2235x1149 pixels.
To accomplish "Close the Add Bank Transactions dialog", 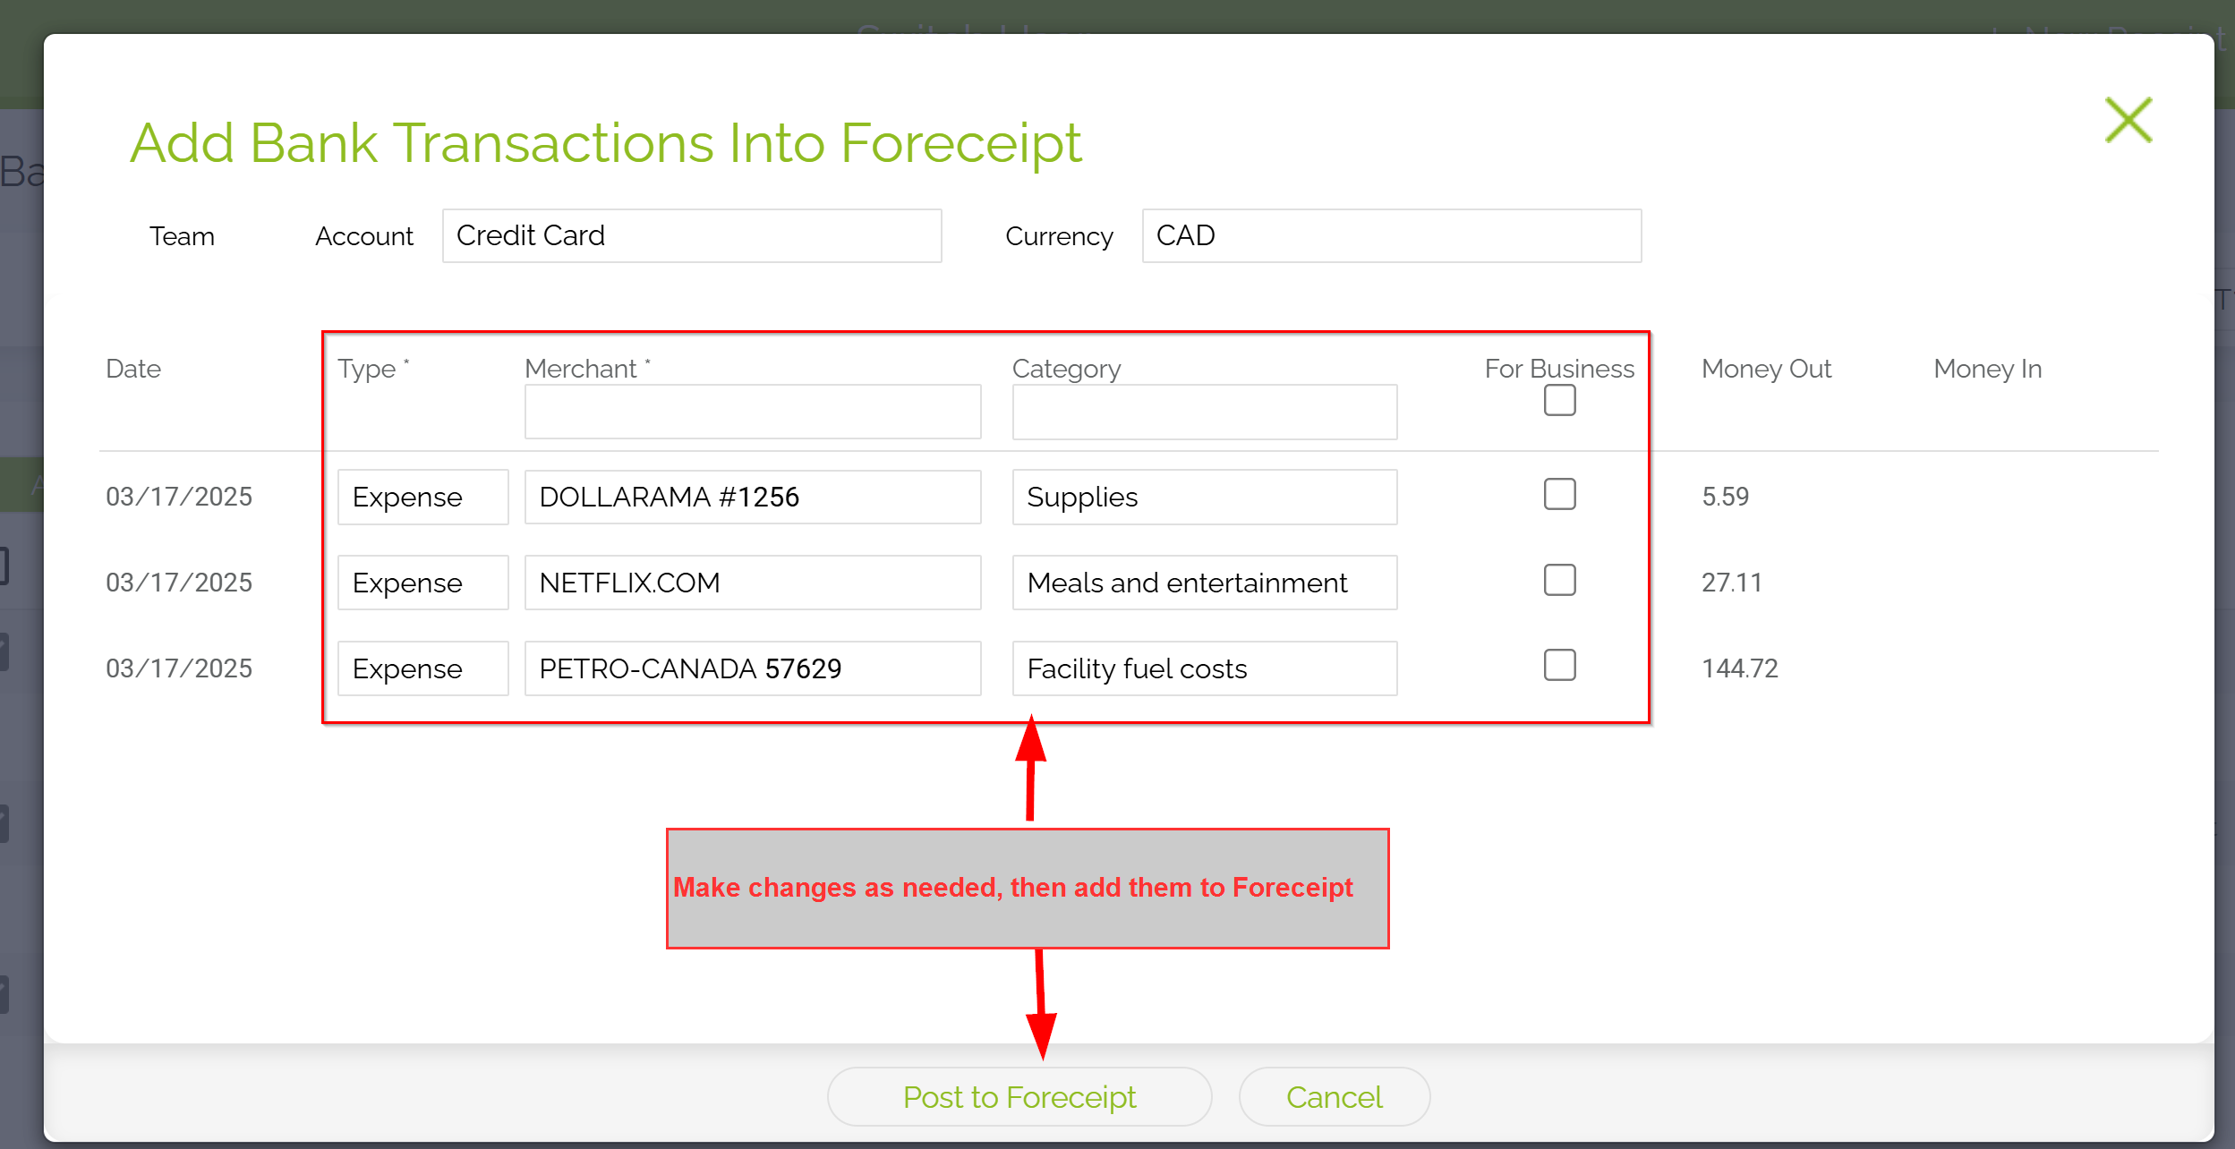I will (2128, 121).
